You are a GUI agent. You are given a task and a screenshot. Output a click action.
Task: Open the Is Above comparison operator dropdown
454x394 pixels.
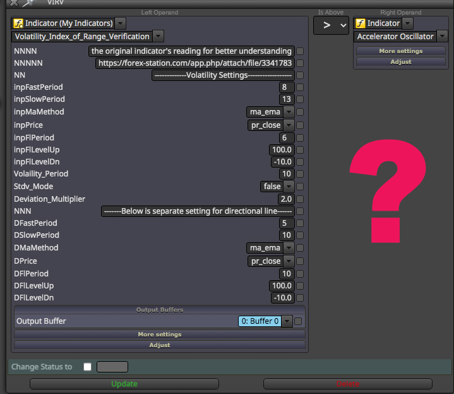[x=331, y=25]
